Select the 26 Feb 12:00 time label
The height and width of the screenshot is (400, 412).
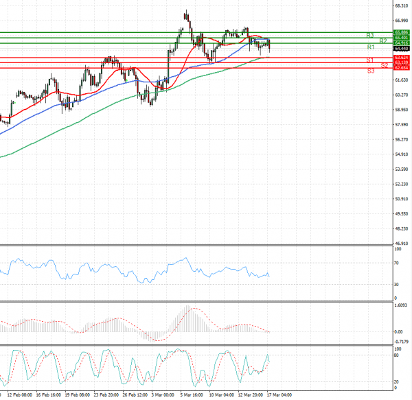point(135,395)
